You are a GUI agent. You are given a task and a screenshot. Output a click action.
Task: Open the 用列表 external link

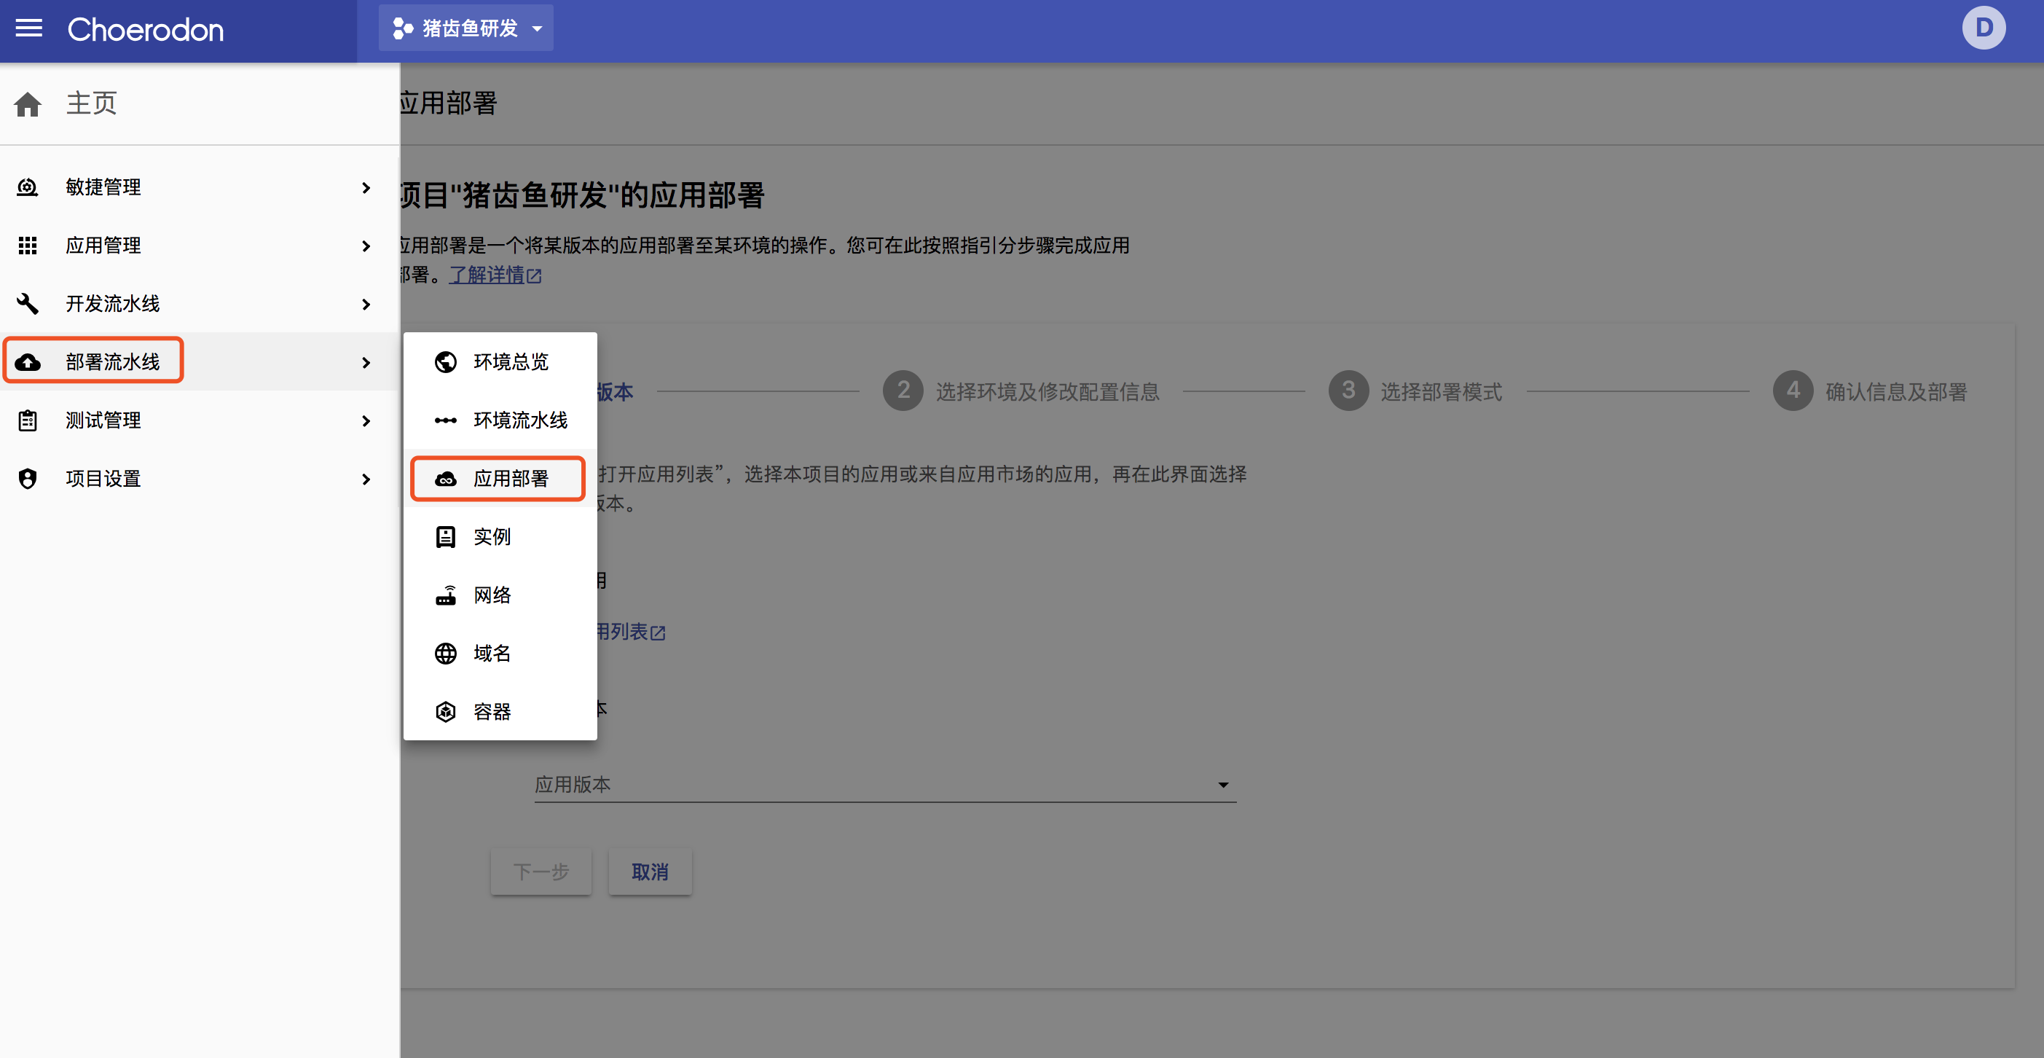(630, 632)
